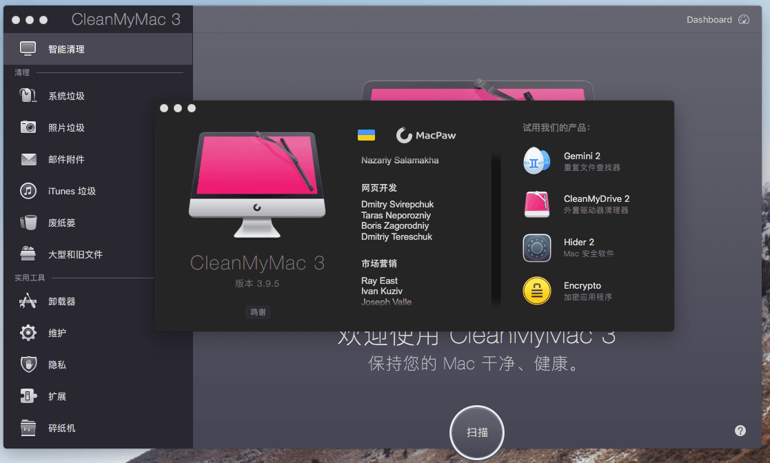The image size is (770, 463).
Task: Click the name Ivan Kuziv in credits
Action: (382, 291)
